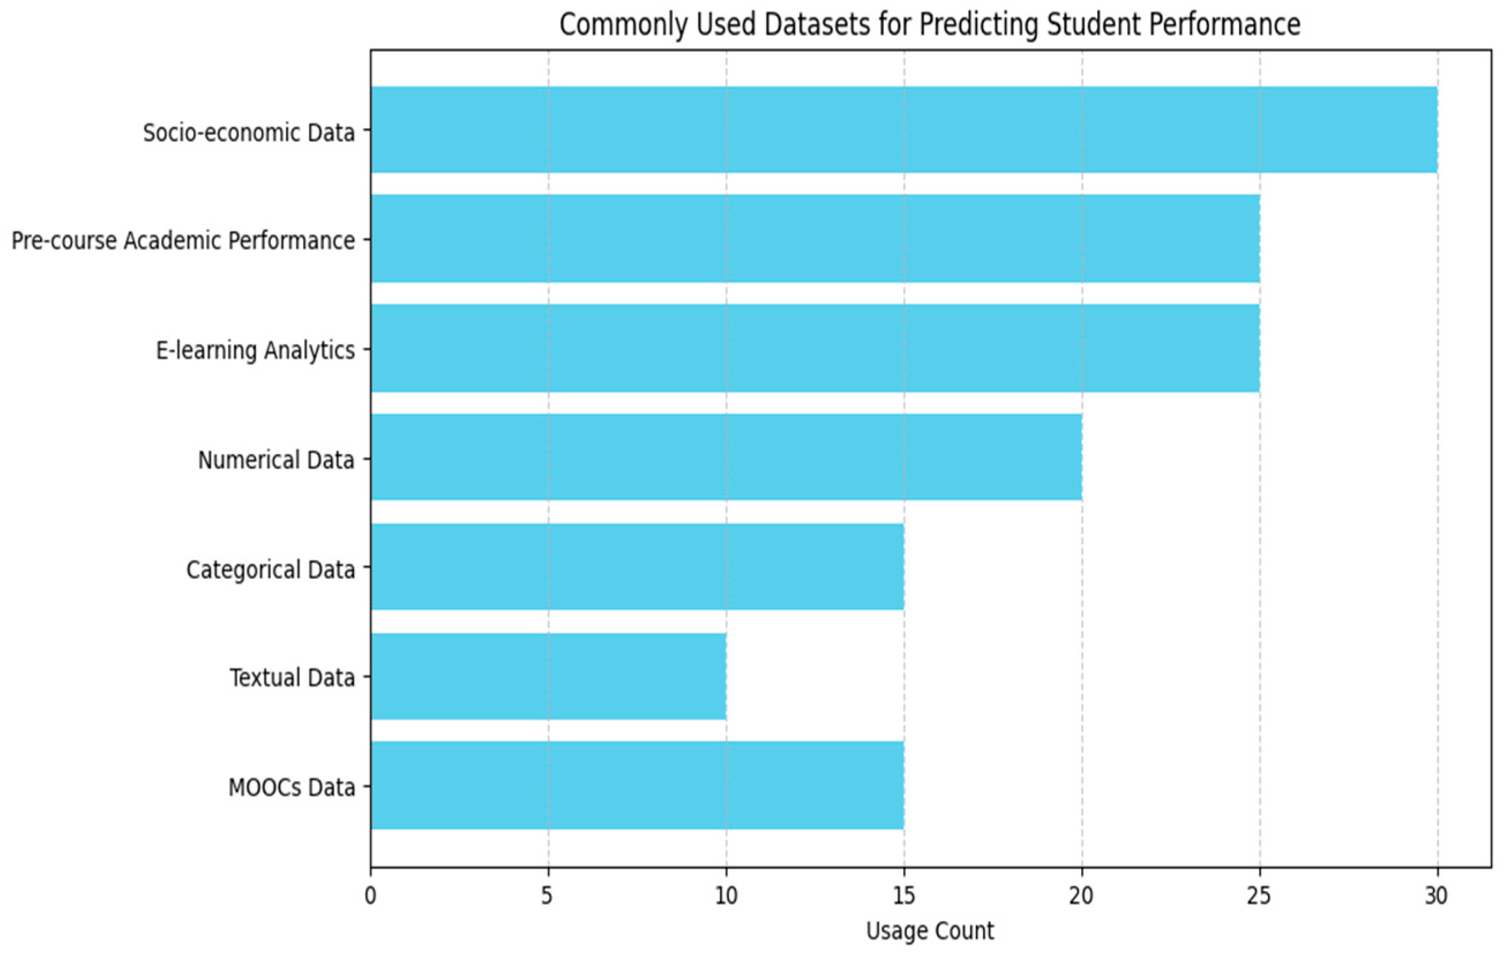The image size is (1504, 959).
Task: Click the MOOCs Data axis label
Action: coord(292,788)
